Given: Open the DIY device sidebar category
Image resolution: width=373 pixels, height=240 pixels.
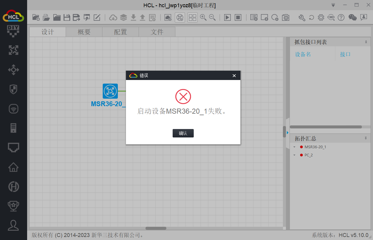Looking at the screenshot, I should 13,31.
